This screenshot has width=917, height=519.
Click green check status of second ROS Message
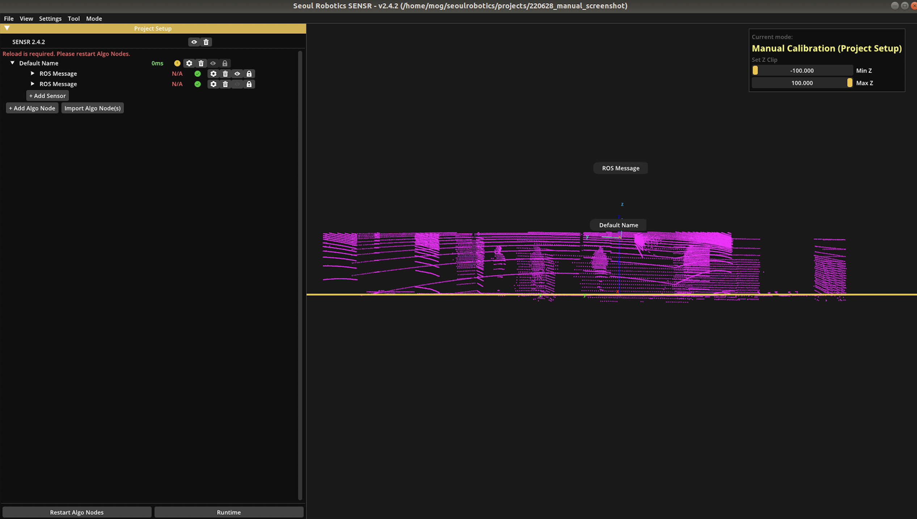click(198, 84)
